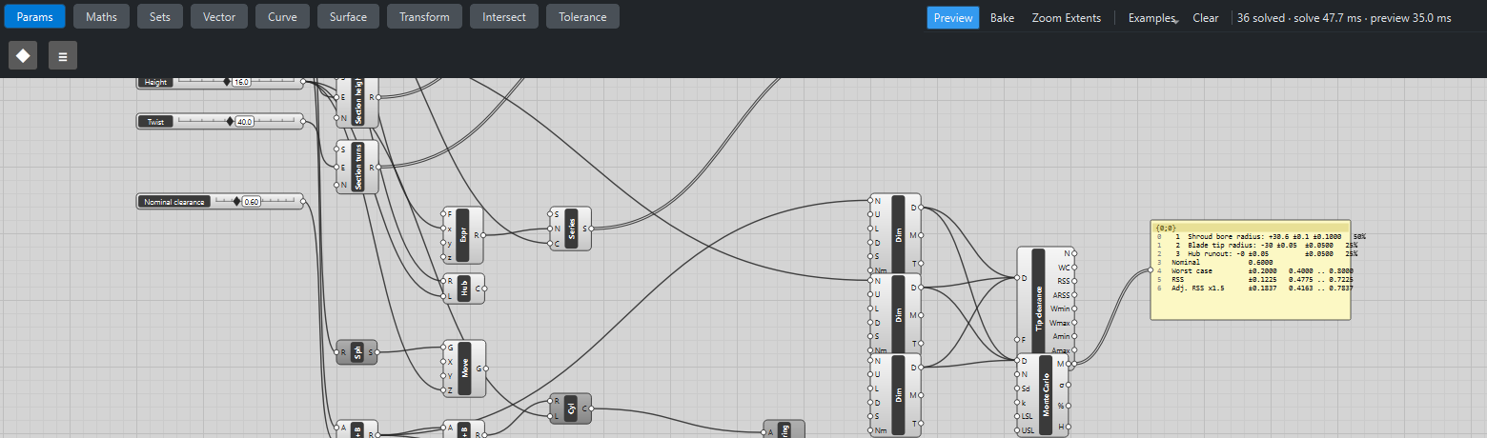This screenshot has height=438, width=1487.
Task: Select the Nominal clearance slider label
Action: pyautogui.click(x=175, y=202)
